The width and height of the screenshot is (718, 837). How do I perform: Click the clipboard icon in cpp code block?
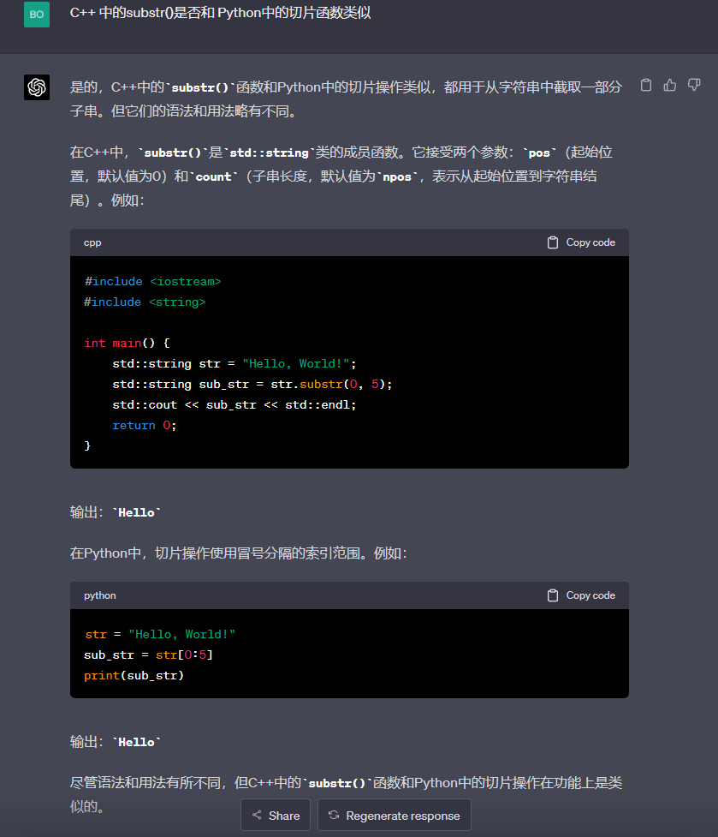(553, 242)
